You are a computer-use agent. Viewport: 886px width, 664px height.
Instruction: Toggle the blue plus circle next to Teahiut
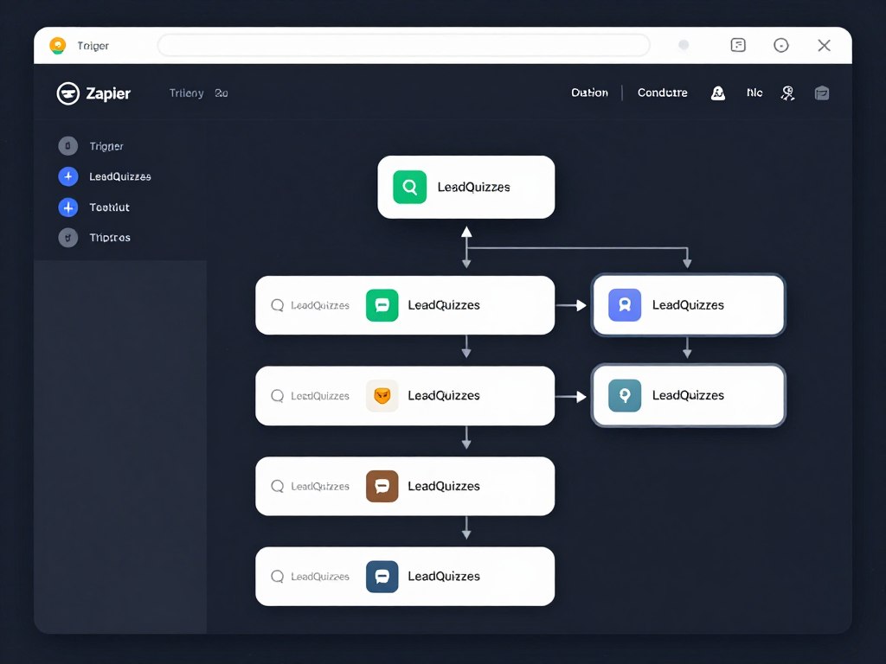coord(68,207)
